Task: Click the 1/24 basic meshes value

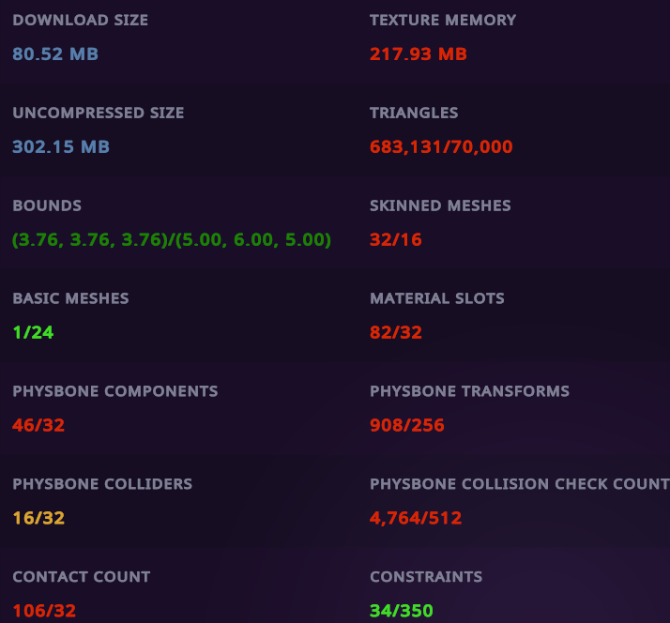Action: pyautogui.click(x=33, y=333)
